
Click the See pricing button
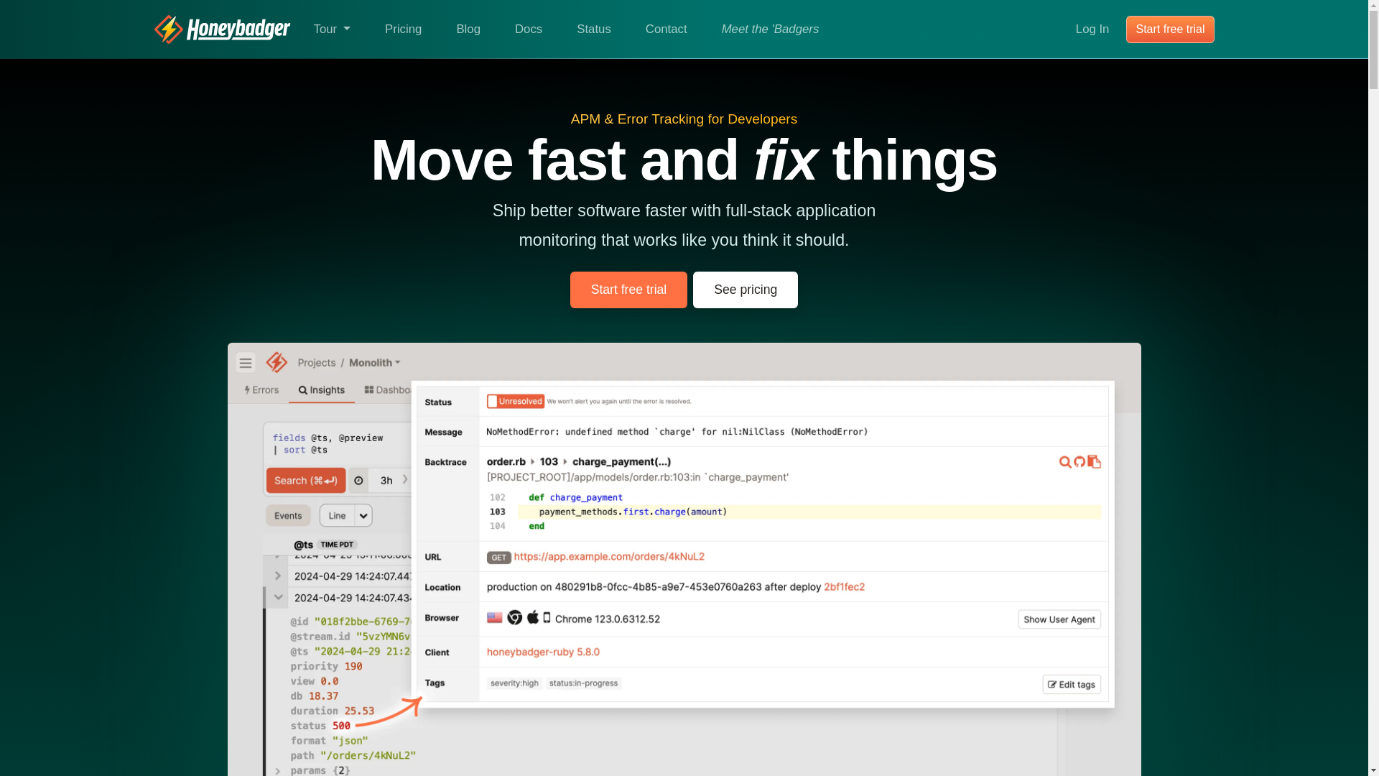pyautogui.click(x=746, y=290)
